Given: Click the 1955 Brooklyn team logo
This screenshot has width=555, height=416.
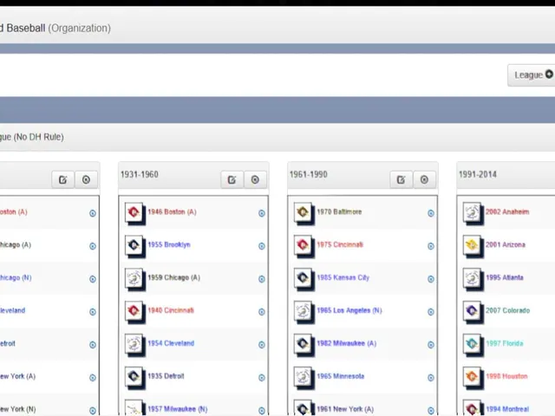Looking at the screenshot, I should pos(134,245).
